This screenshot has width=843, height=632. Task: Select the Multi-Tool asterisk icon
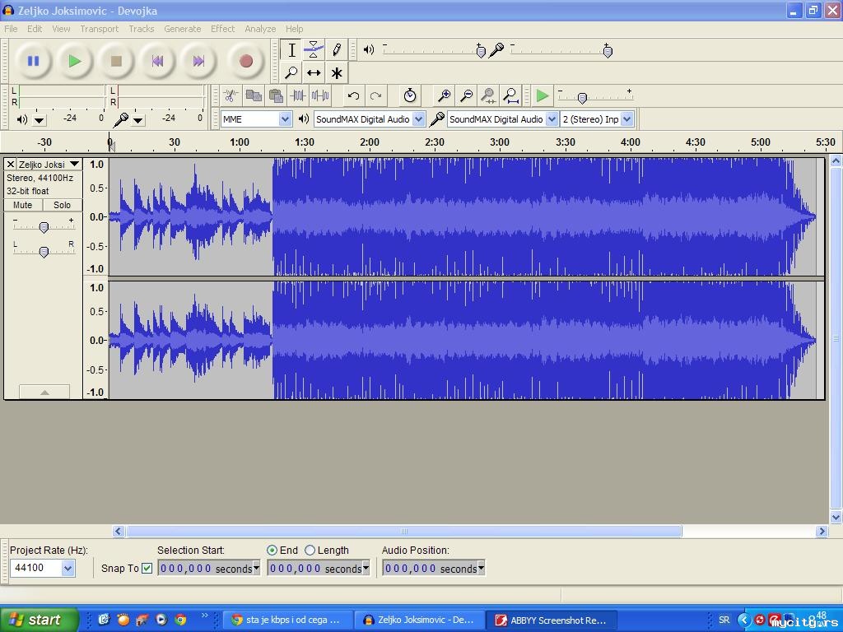[337, 73]
